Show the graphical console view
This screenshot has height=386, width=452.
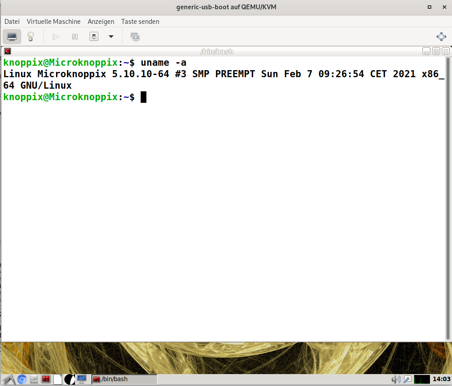point(12,37)
